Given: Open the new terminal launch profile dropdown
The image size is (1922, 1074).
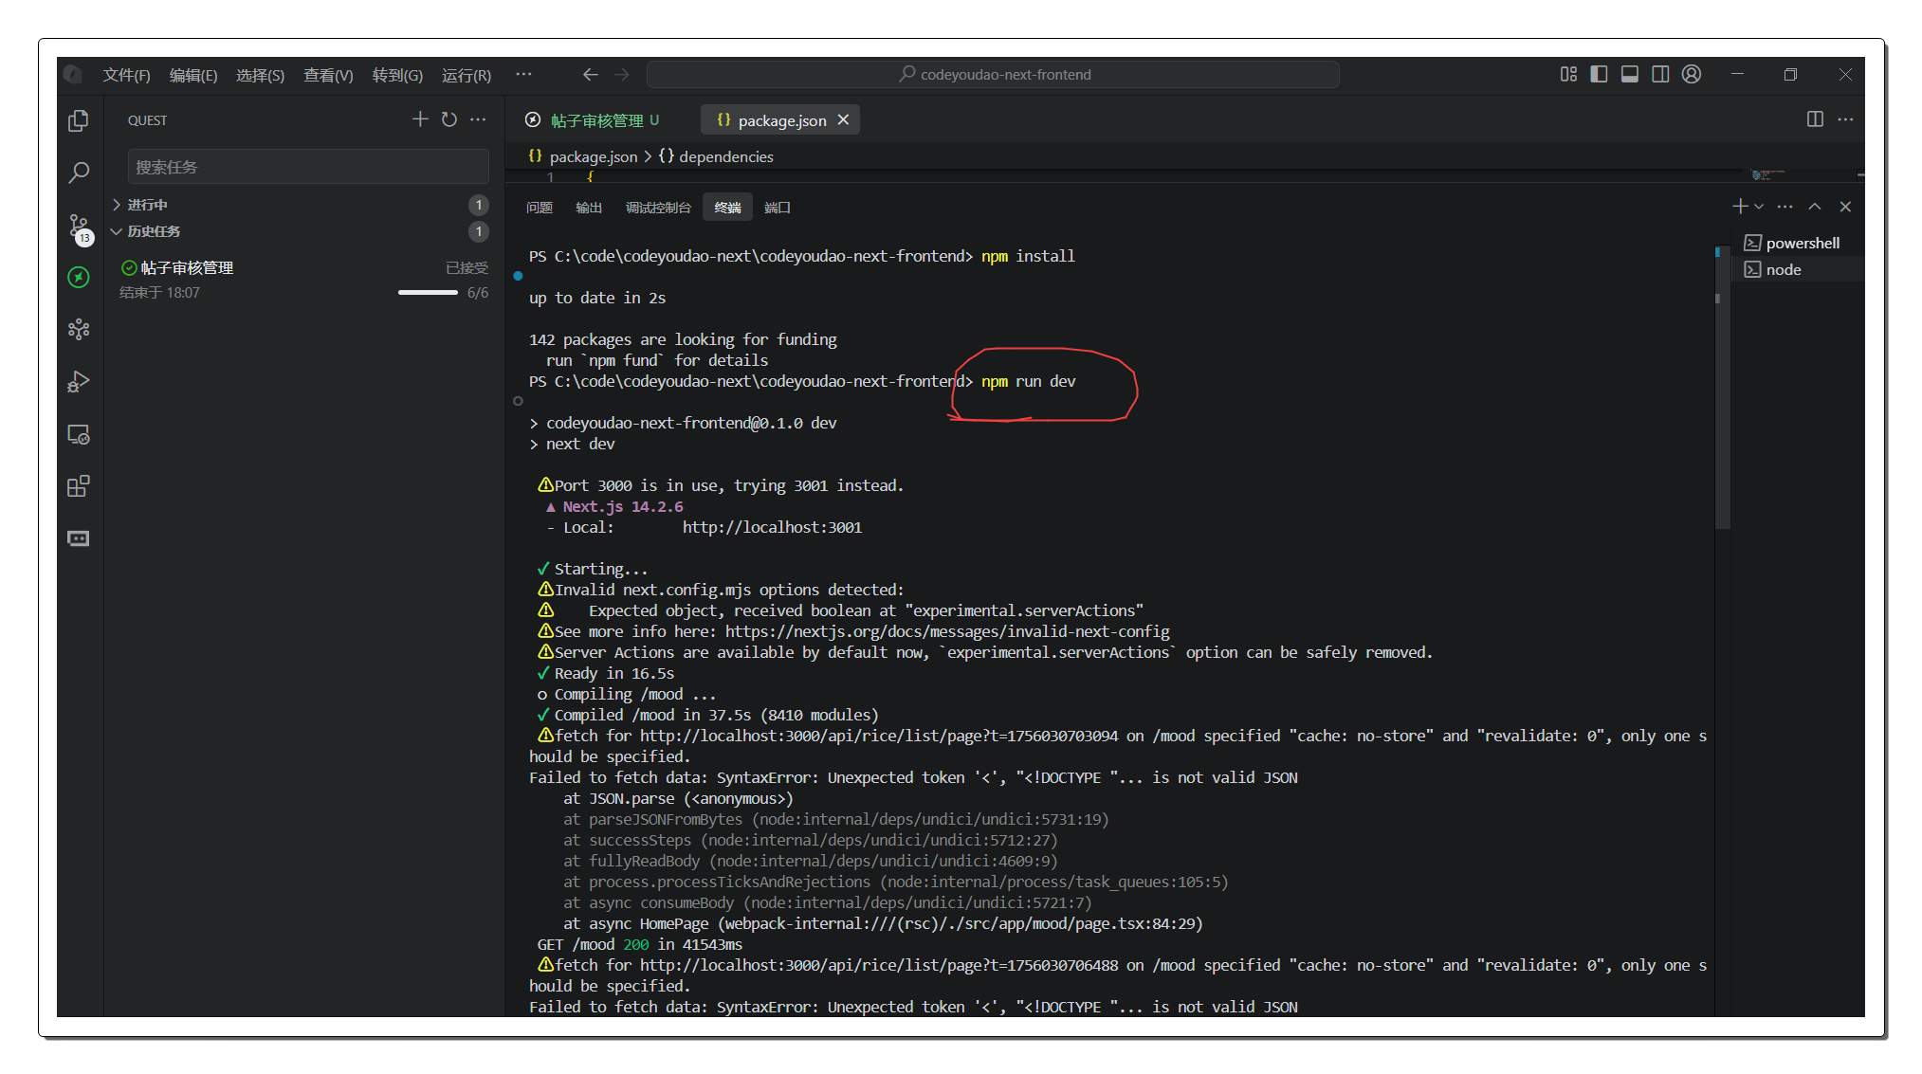Looking at the screenshot, I should (x=1759, y=207).
